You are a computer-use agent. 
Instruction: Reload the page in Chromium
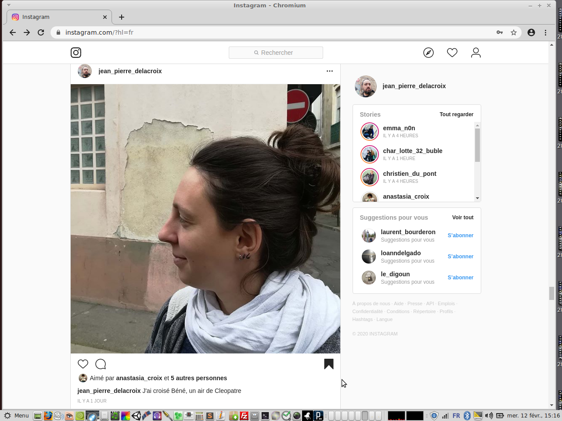pyautogui.click(x=41, y=32)
